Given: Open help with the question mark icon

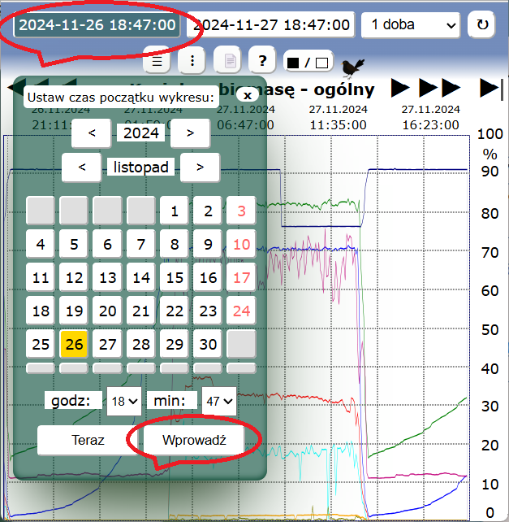Looking at the screenshot, I should [x=261, y=61].
